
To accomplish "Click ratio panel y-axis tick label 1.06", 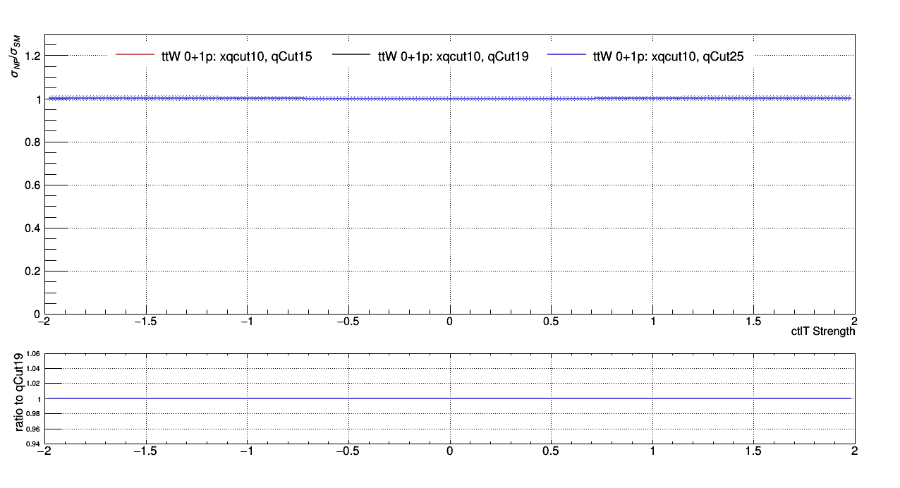I will click(x=35, y=354).
